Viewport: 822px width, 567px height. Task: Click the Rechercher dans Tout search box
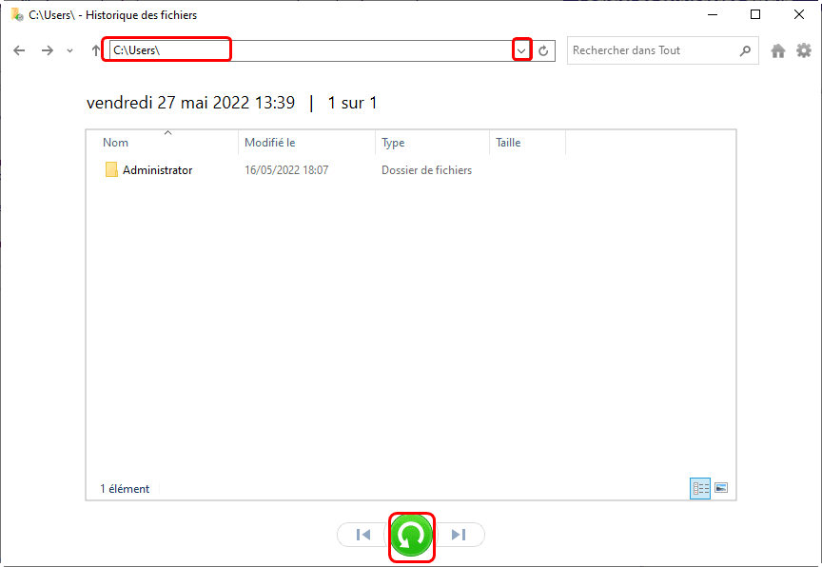(x=662, y=50)
